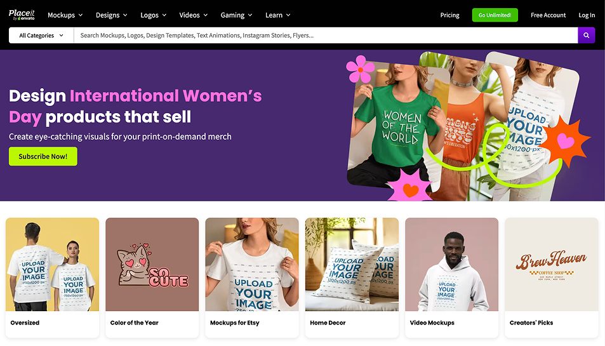Click the Free Account link
Image resolution: width=605 pixels, height=346 pixels.
[x=548, y=15]
